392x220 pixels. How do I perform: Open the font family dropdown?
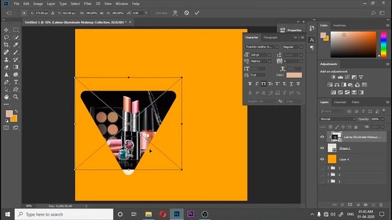tap(277, 47)
